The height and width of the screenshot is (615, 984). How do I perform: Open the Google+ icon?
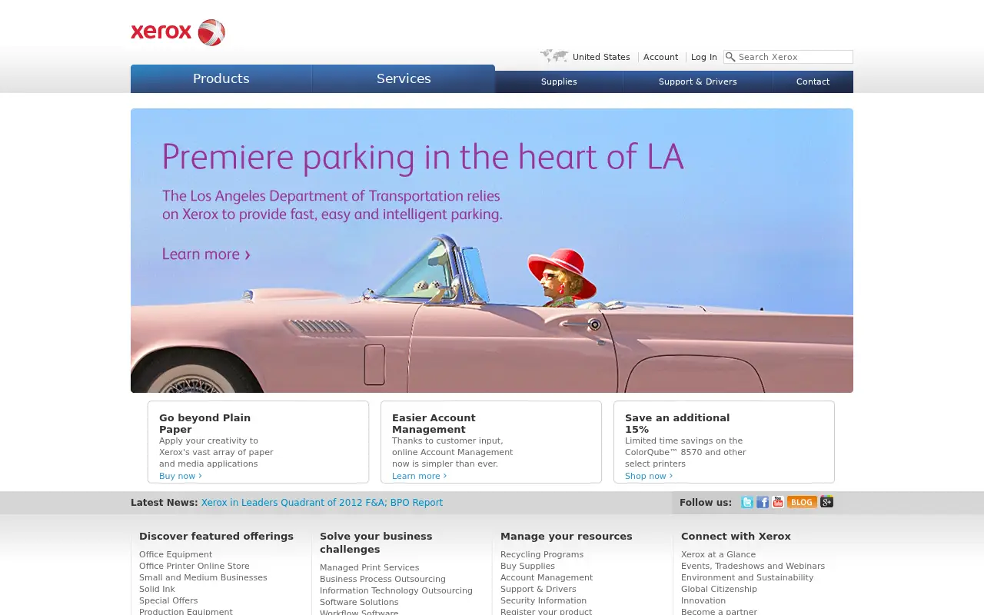pos(827,502)
